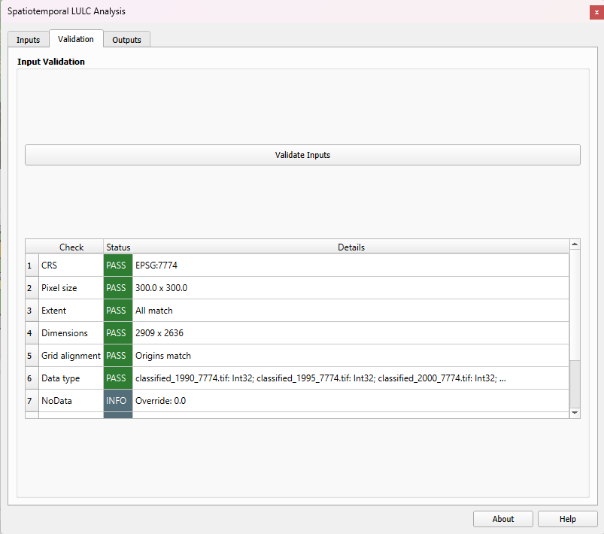The height and width of the screenshot is (534, 604).
Task: Click the scrollbar up arrow
Action: pos(575,243)
